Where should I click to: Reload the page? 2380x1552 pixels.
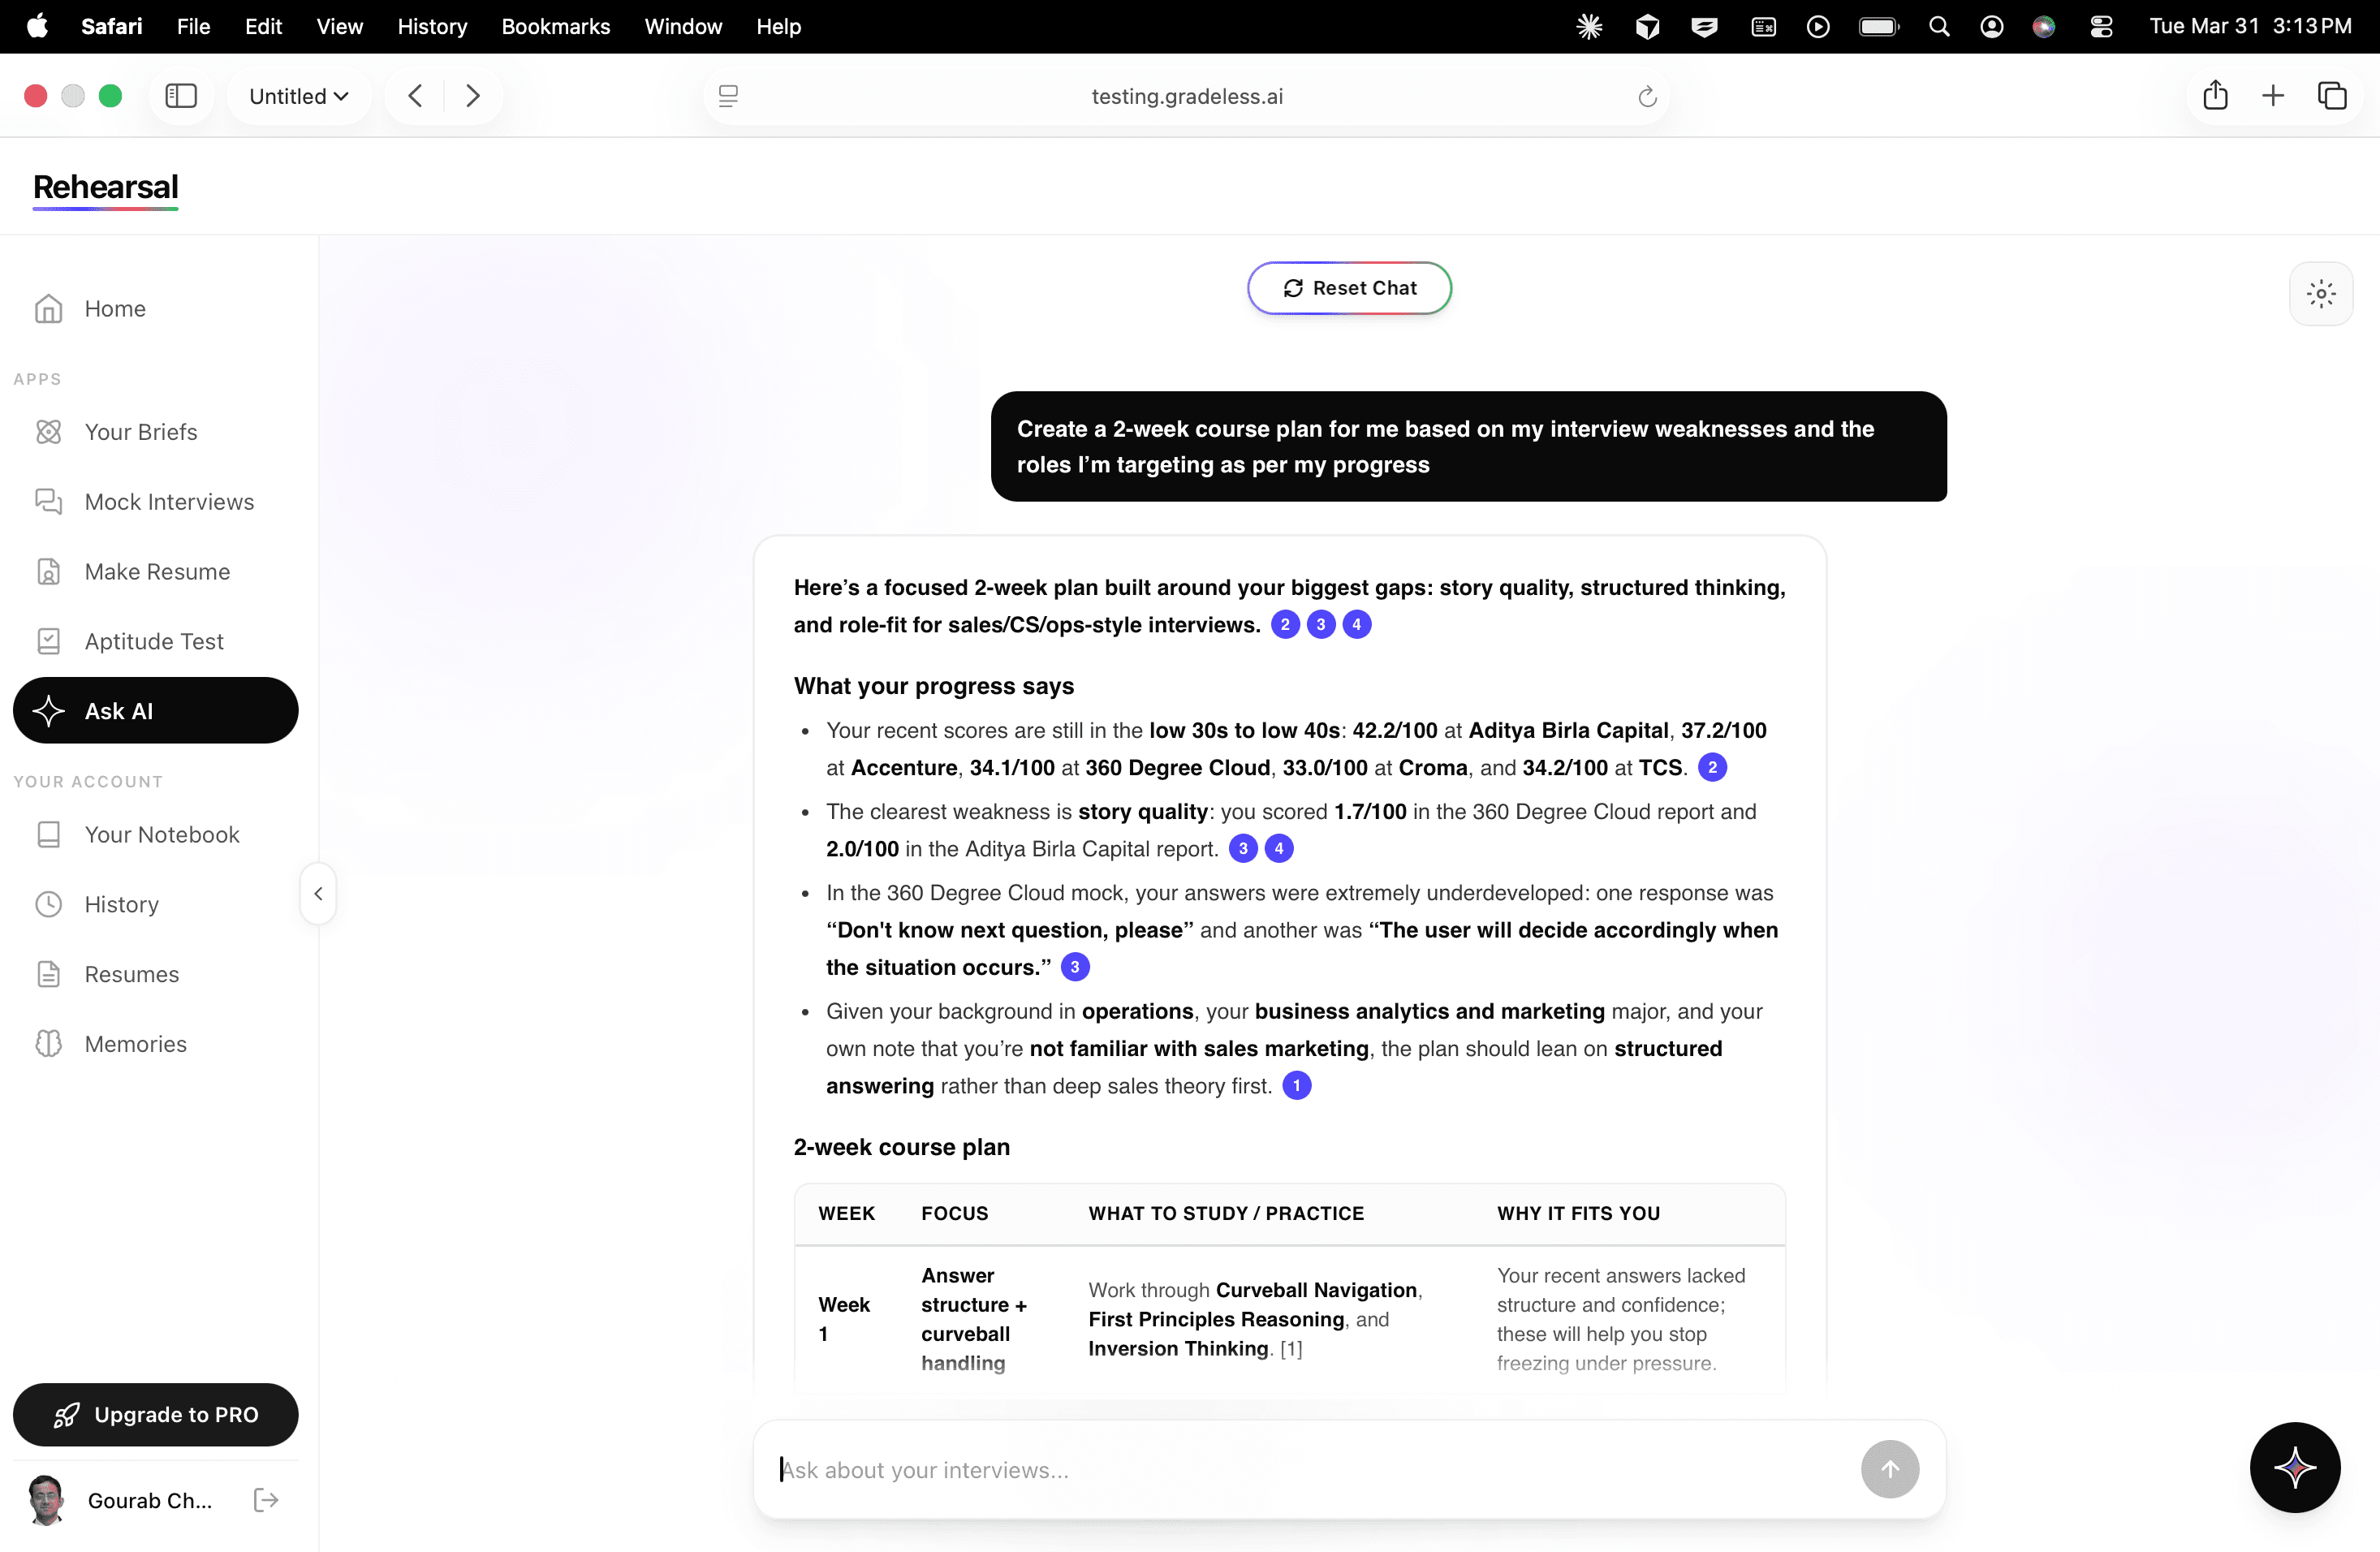coord(1647,97)
